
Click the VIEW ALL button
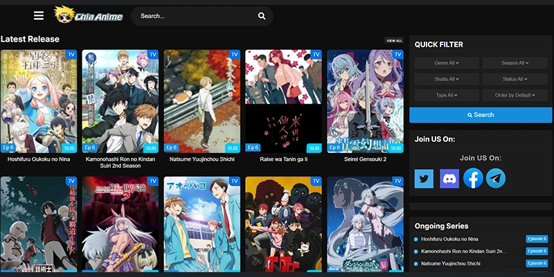[x=394, y=41]
